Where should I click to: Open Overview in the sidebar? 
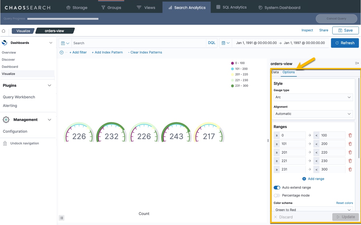point(9,52)
